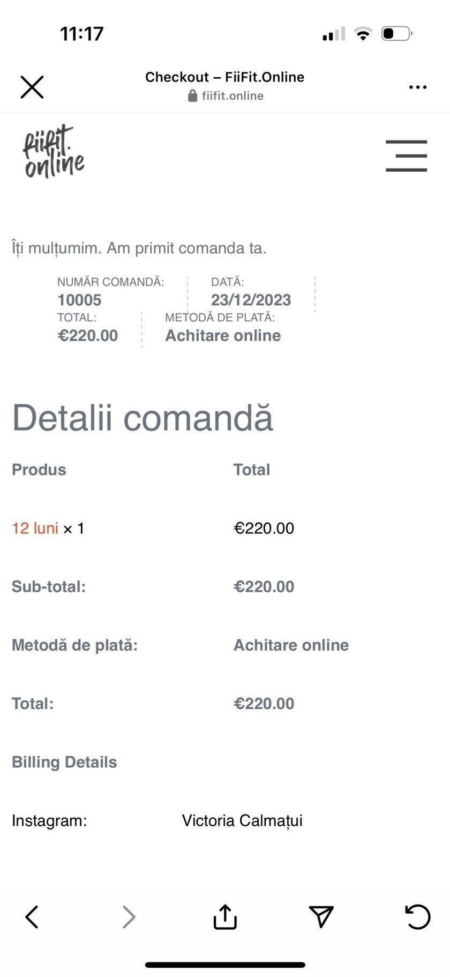
Task: Tap Victoria Calmațui Instagram value
Action: [242, 820]
